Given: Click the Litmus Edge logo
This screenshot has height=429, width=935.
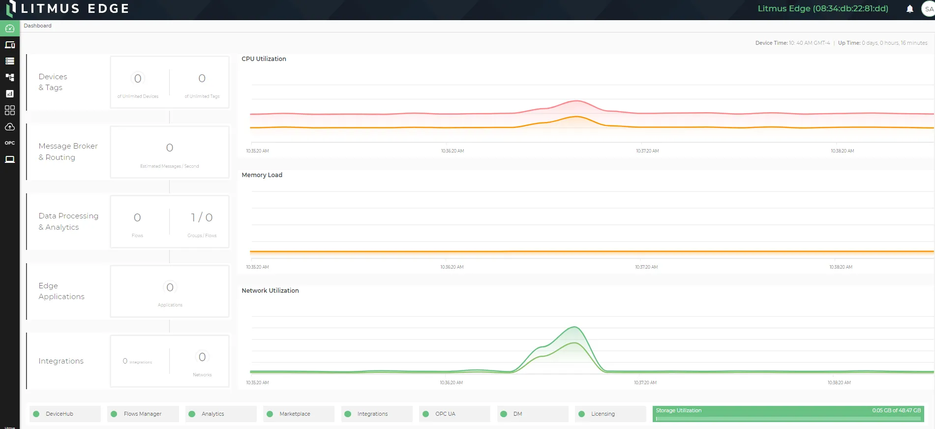Looking at the screenshot, I should pyautogui.click(x=68, y=9).
